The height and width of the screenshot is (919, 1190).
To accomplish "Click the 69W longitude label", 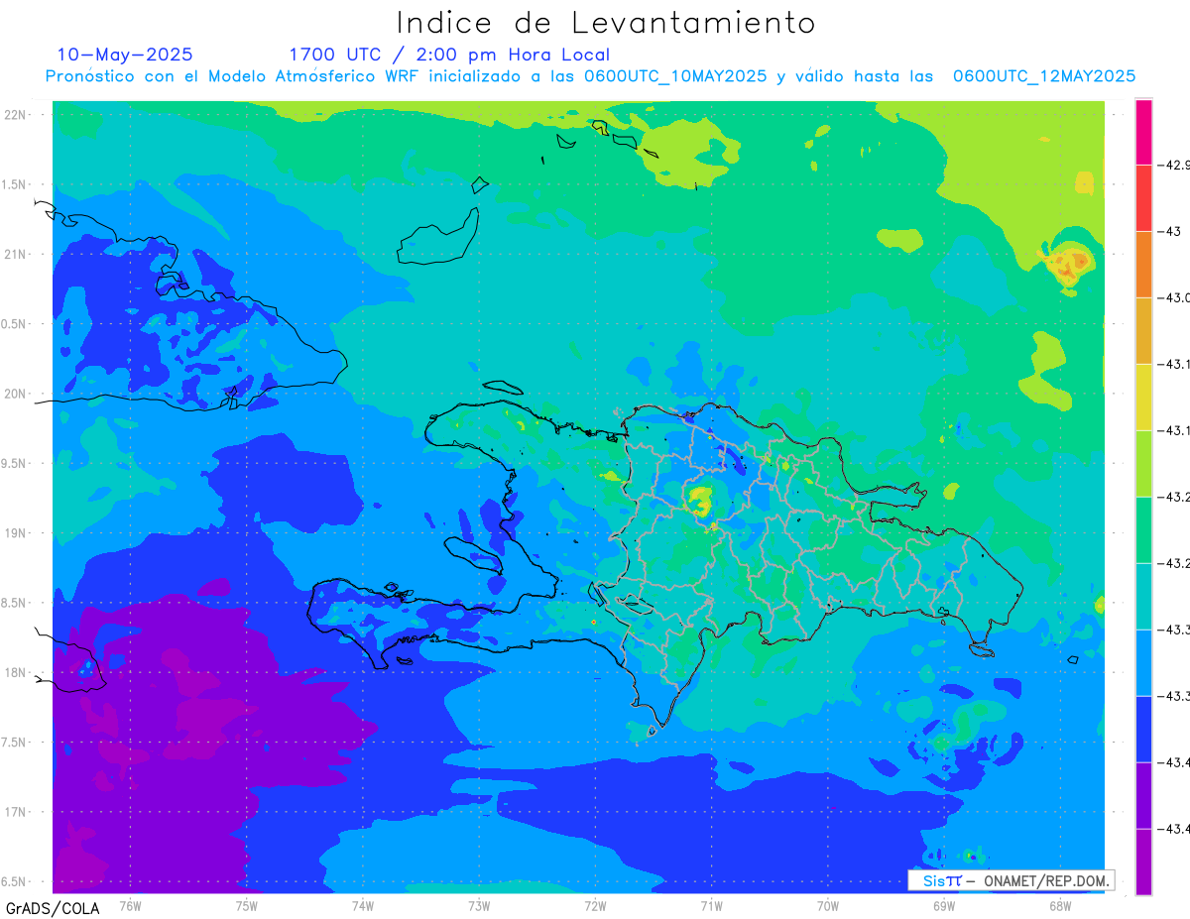I will (x=944, y=904).
